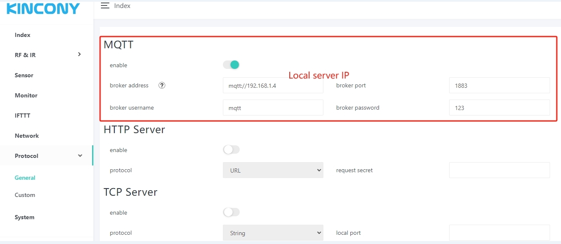Open the Index page in sidebar
This screenshot has width=561, height=244.
click(x=23, y=35)
